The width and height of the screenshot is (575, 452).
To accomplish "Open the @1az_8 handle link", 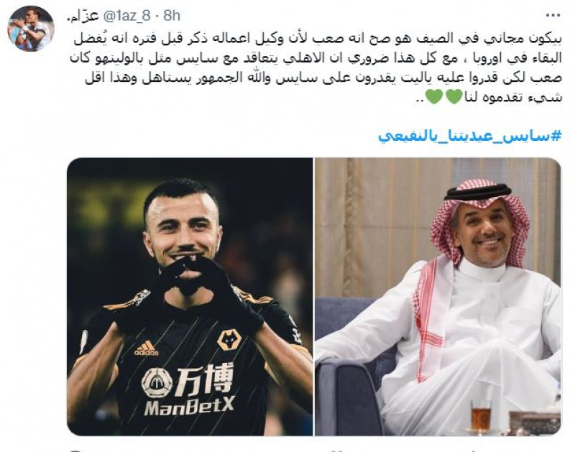I will pyautogui.click(x=127, y=16).
